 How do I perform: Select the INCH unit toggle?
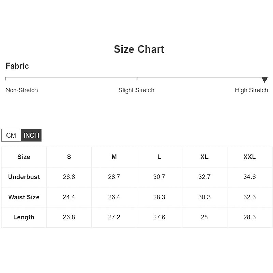click(x=31, y=135)
